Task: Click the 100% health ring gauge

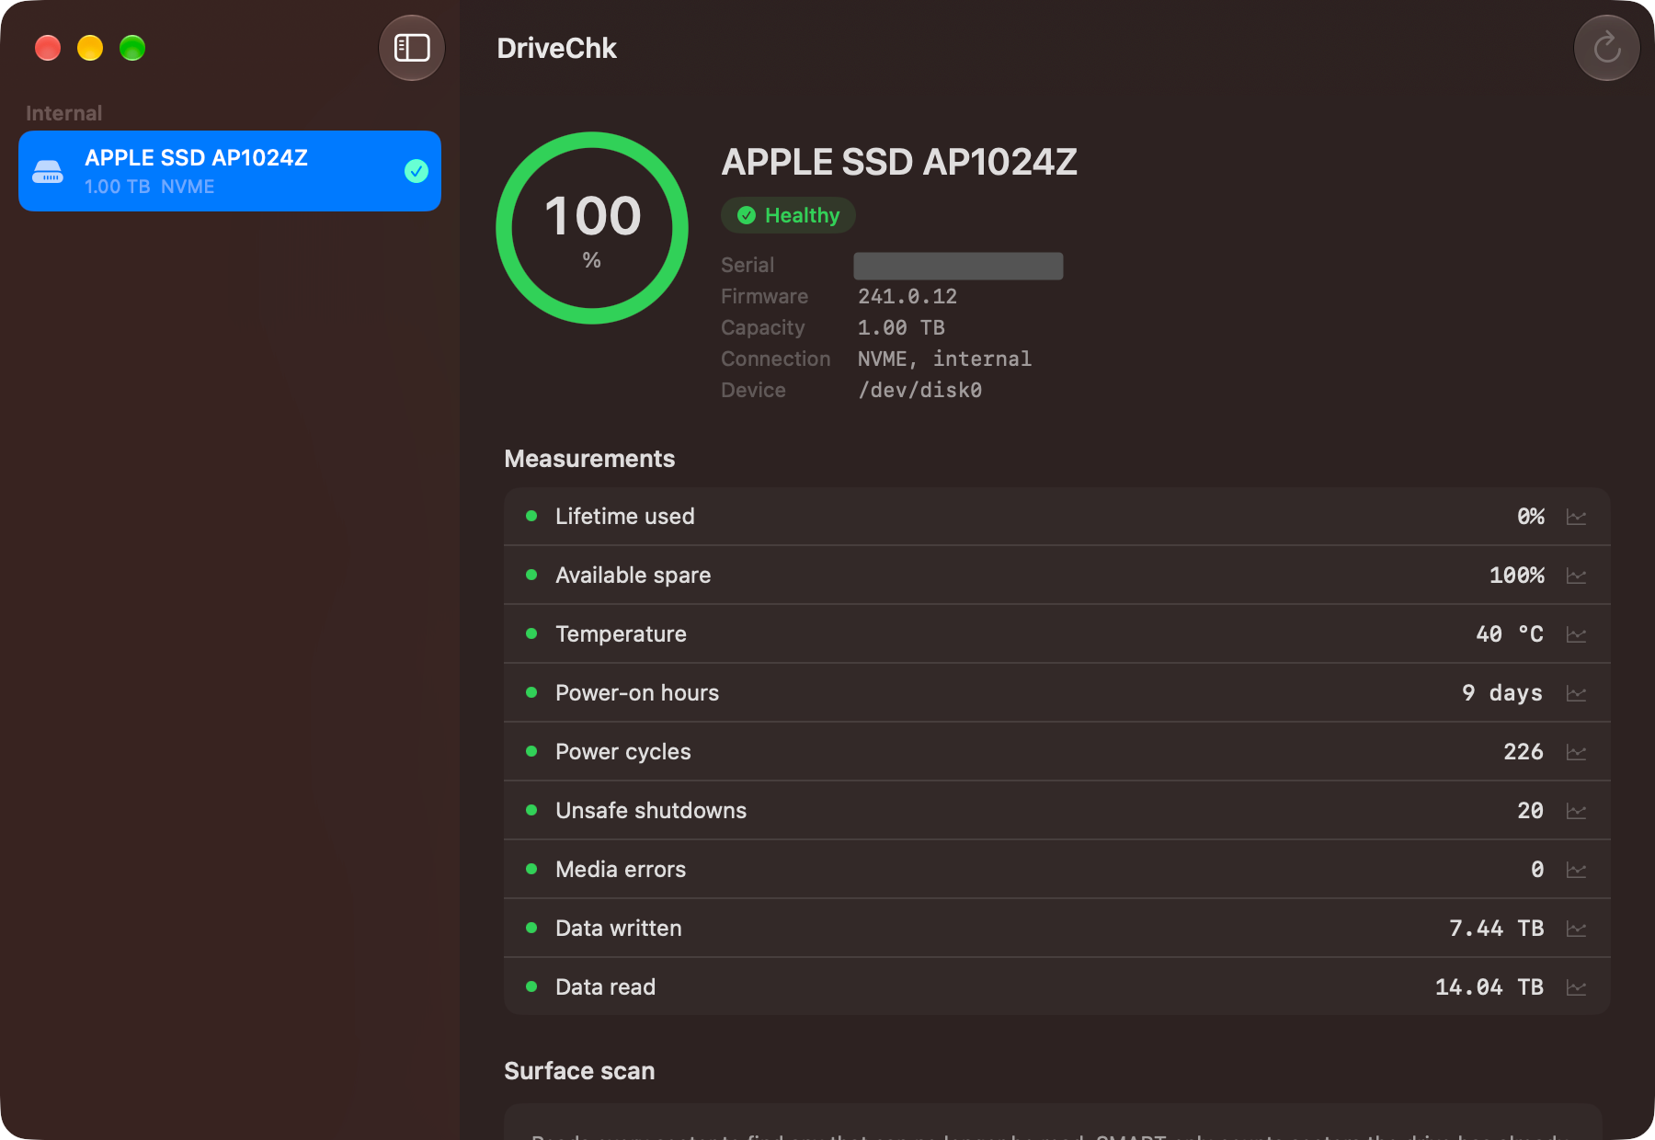Action: (592, 228)
